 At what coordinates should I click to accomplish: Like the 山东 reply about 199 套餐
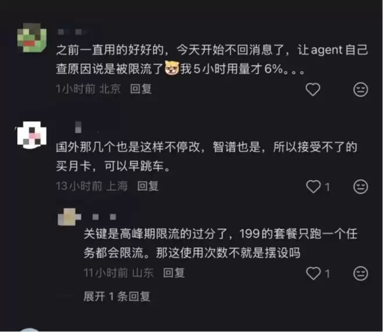[x=313, y=273]
